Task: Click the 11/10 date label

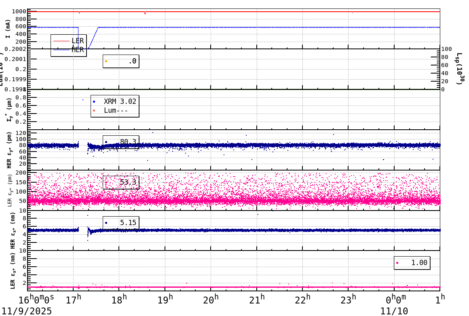Action: (394, 311)
